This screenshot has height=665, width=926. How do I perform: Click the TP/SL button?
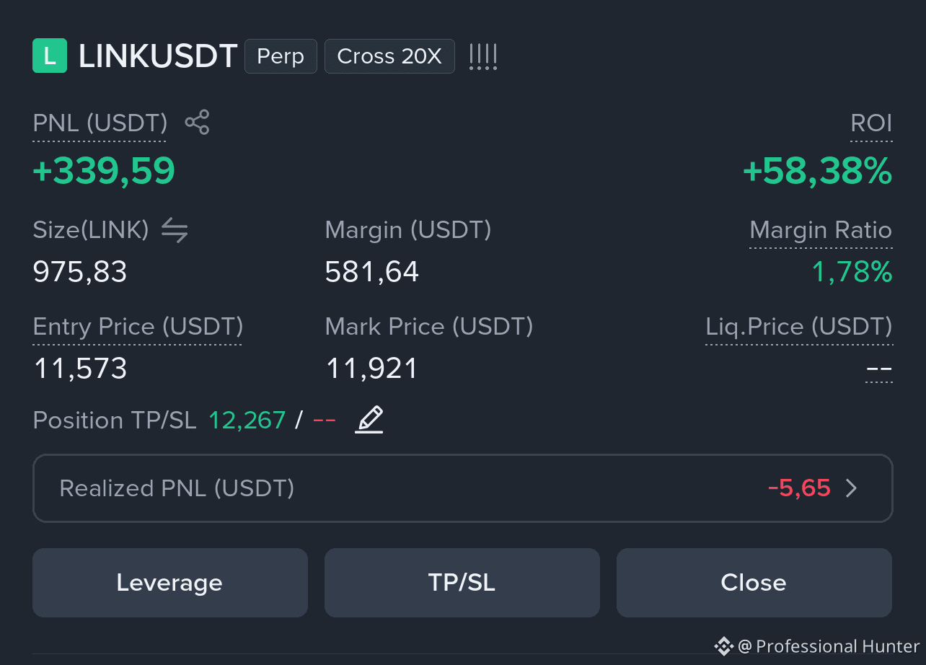tap(462, 583)
